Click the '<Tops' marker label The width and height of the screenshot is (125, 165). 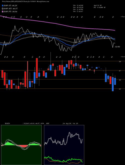(x=123, y=17)
